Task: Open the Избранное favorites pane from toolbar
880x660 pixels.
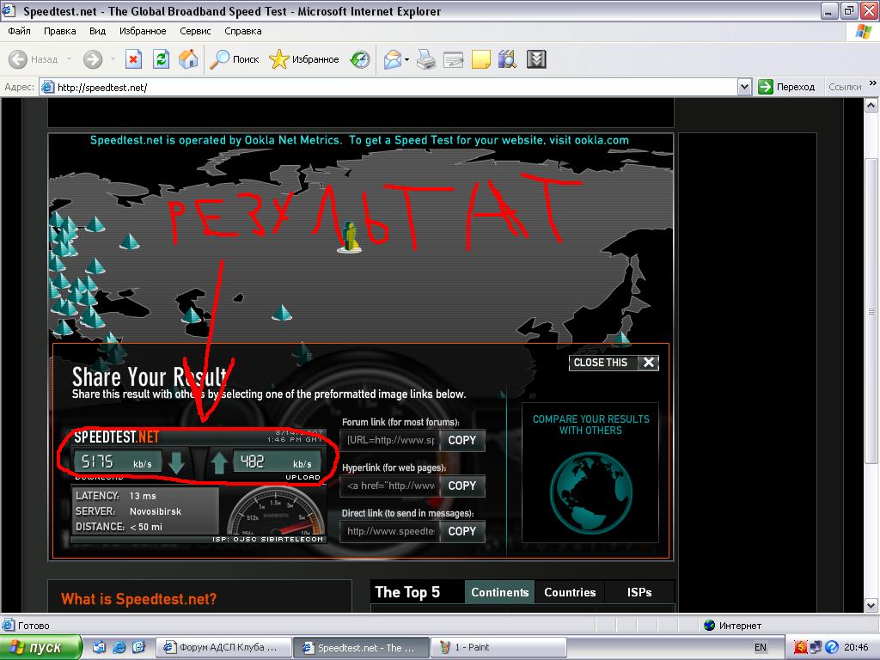Action: (303, 59)
